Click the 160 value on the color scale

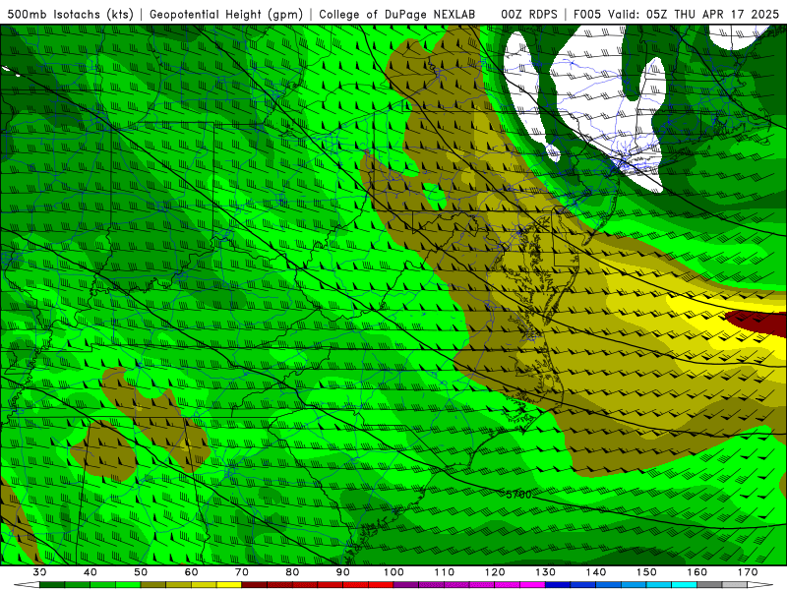click(697, 572)
